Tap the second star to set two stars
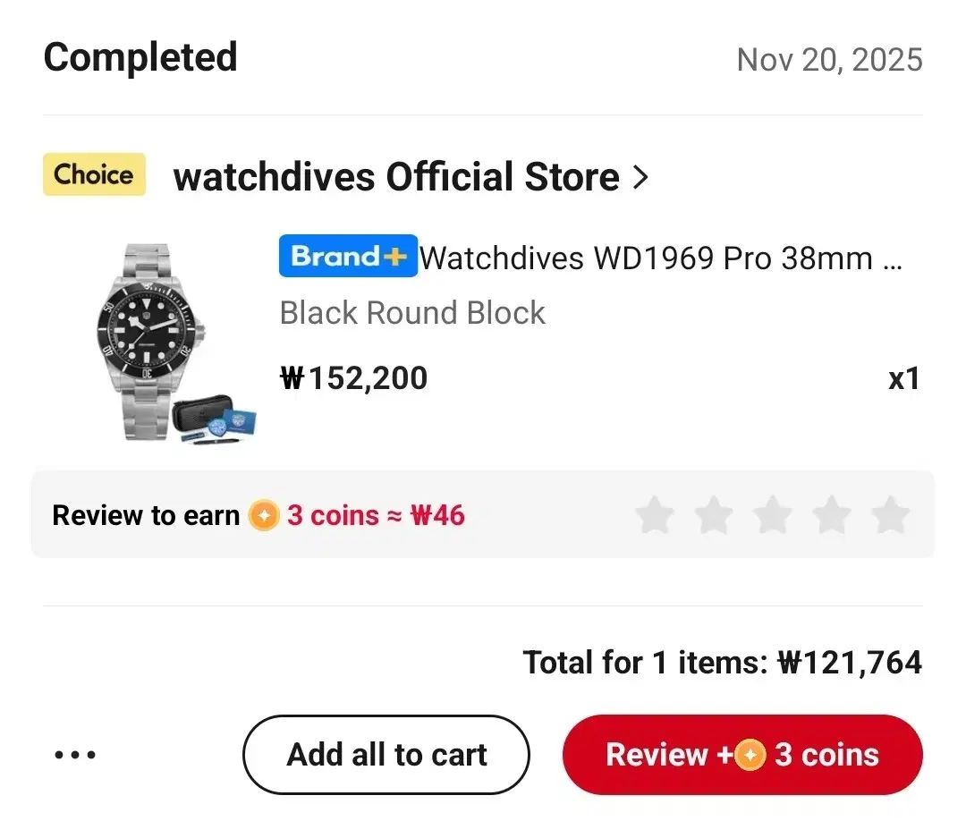Screen dimensions: 966x838 (714, 515)
